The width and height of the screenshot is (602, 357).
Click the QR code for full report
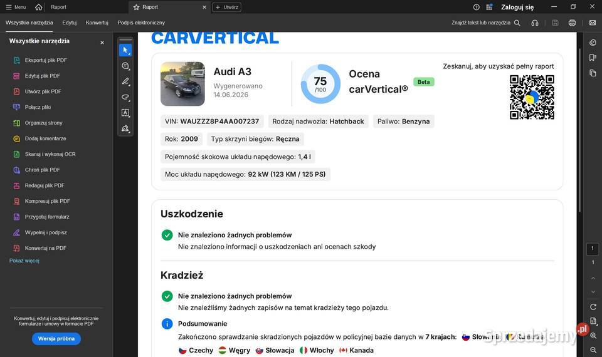point(532,98)
